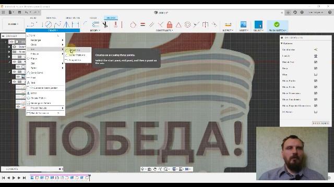The image size is (334, 187).
Task: Open the data panel grid icon
Action: [x=3, y=12]
